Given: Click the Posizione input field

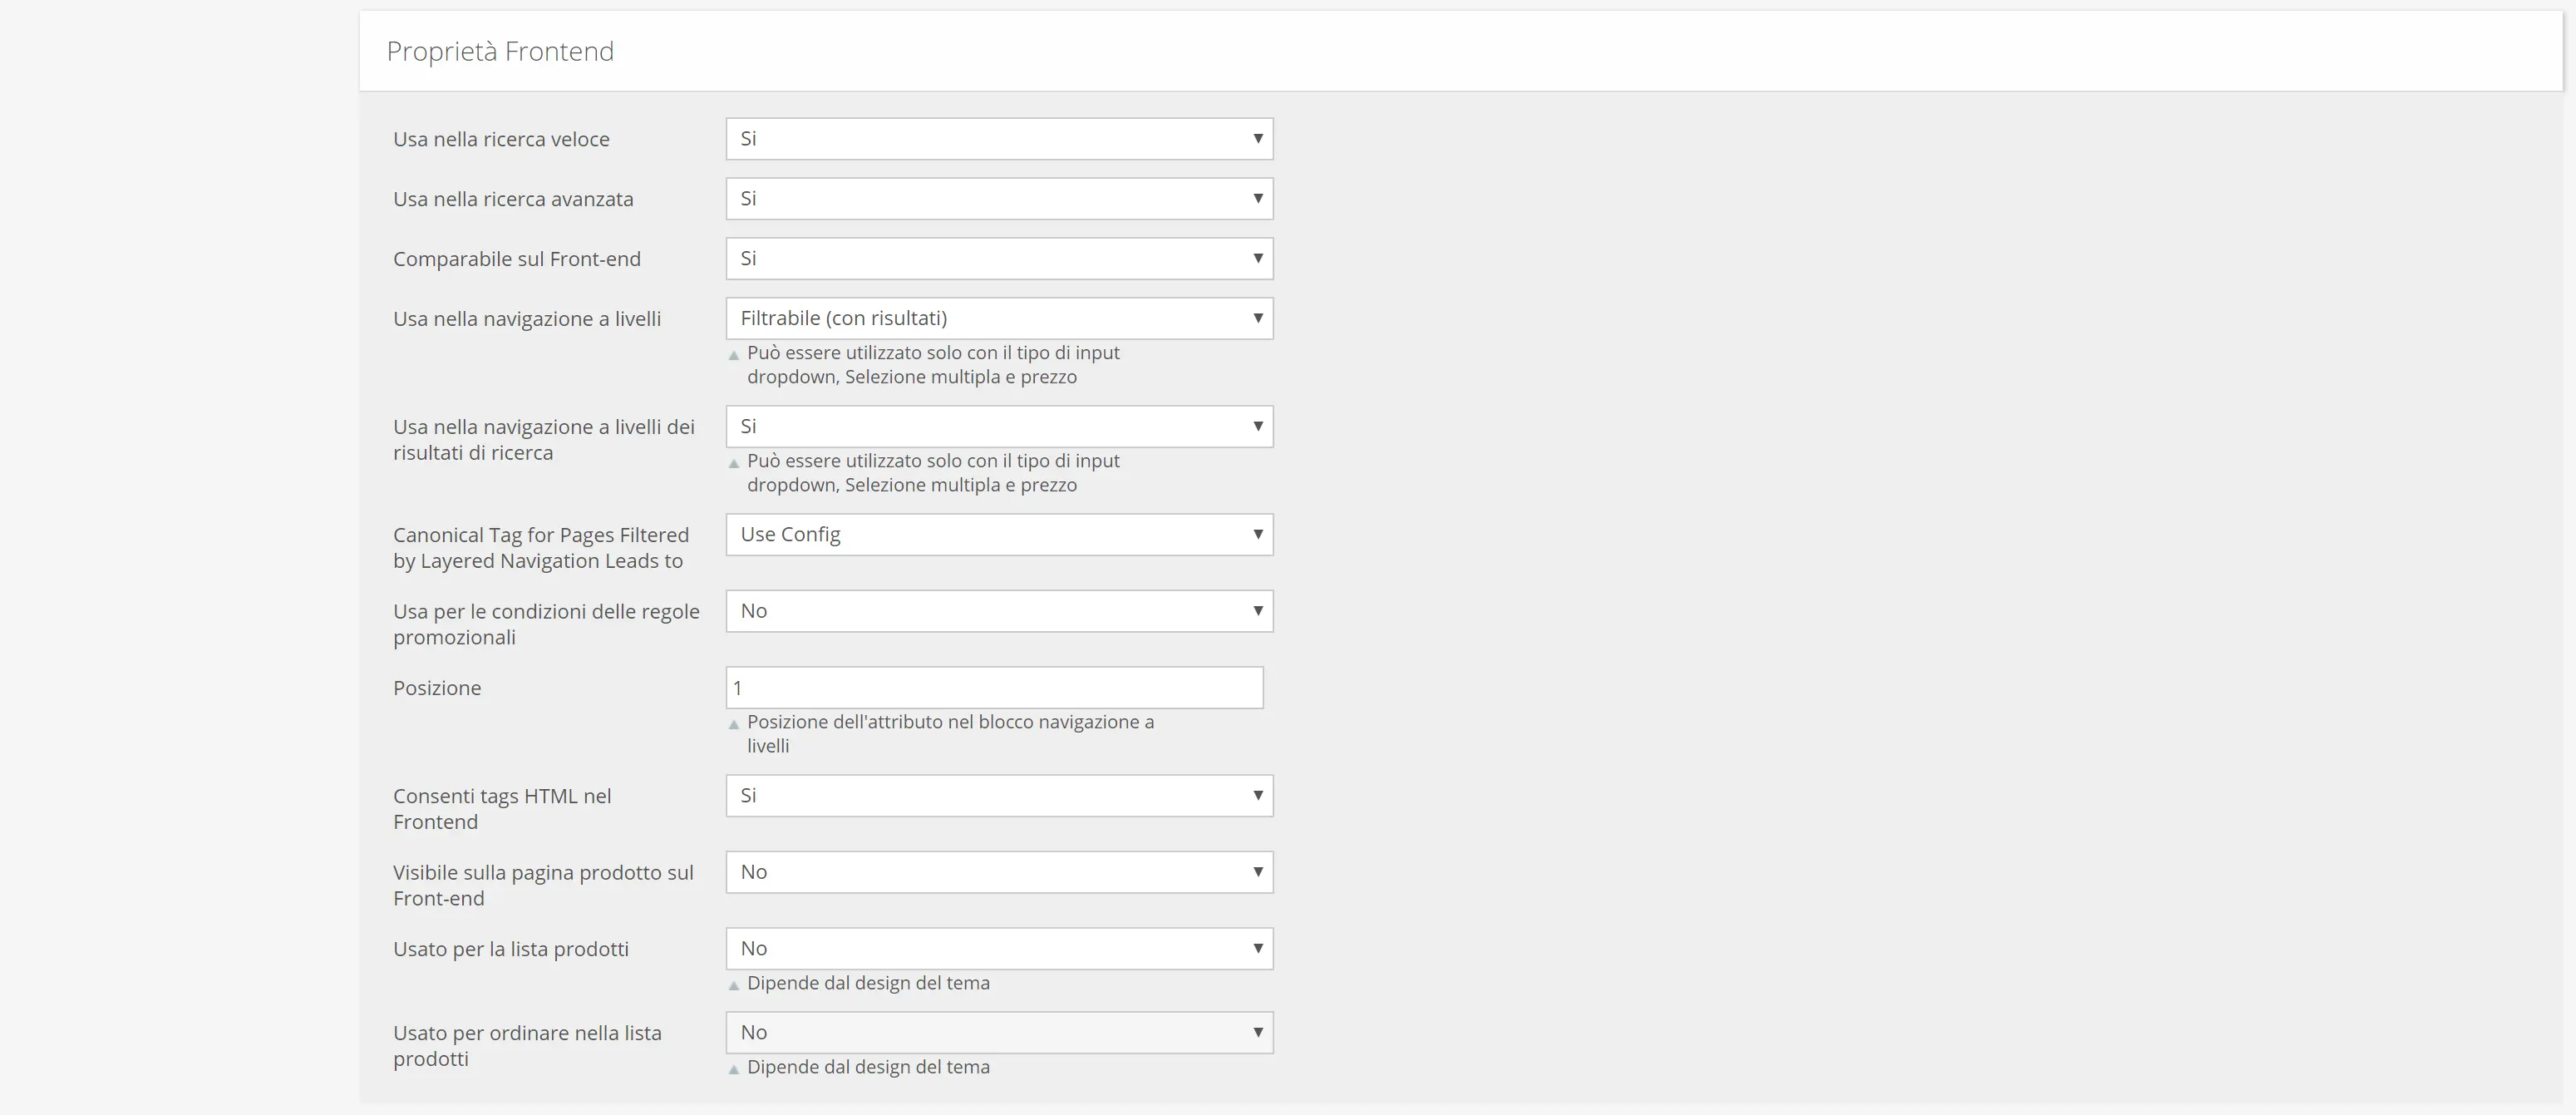Looking at the screenshot, I should point(994,688).
